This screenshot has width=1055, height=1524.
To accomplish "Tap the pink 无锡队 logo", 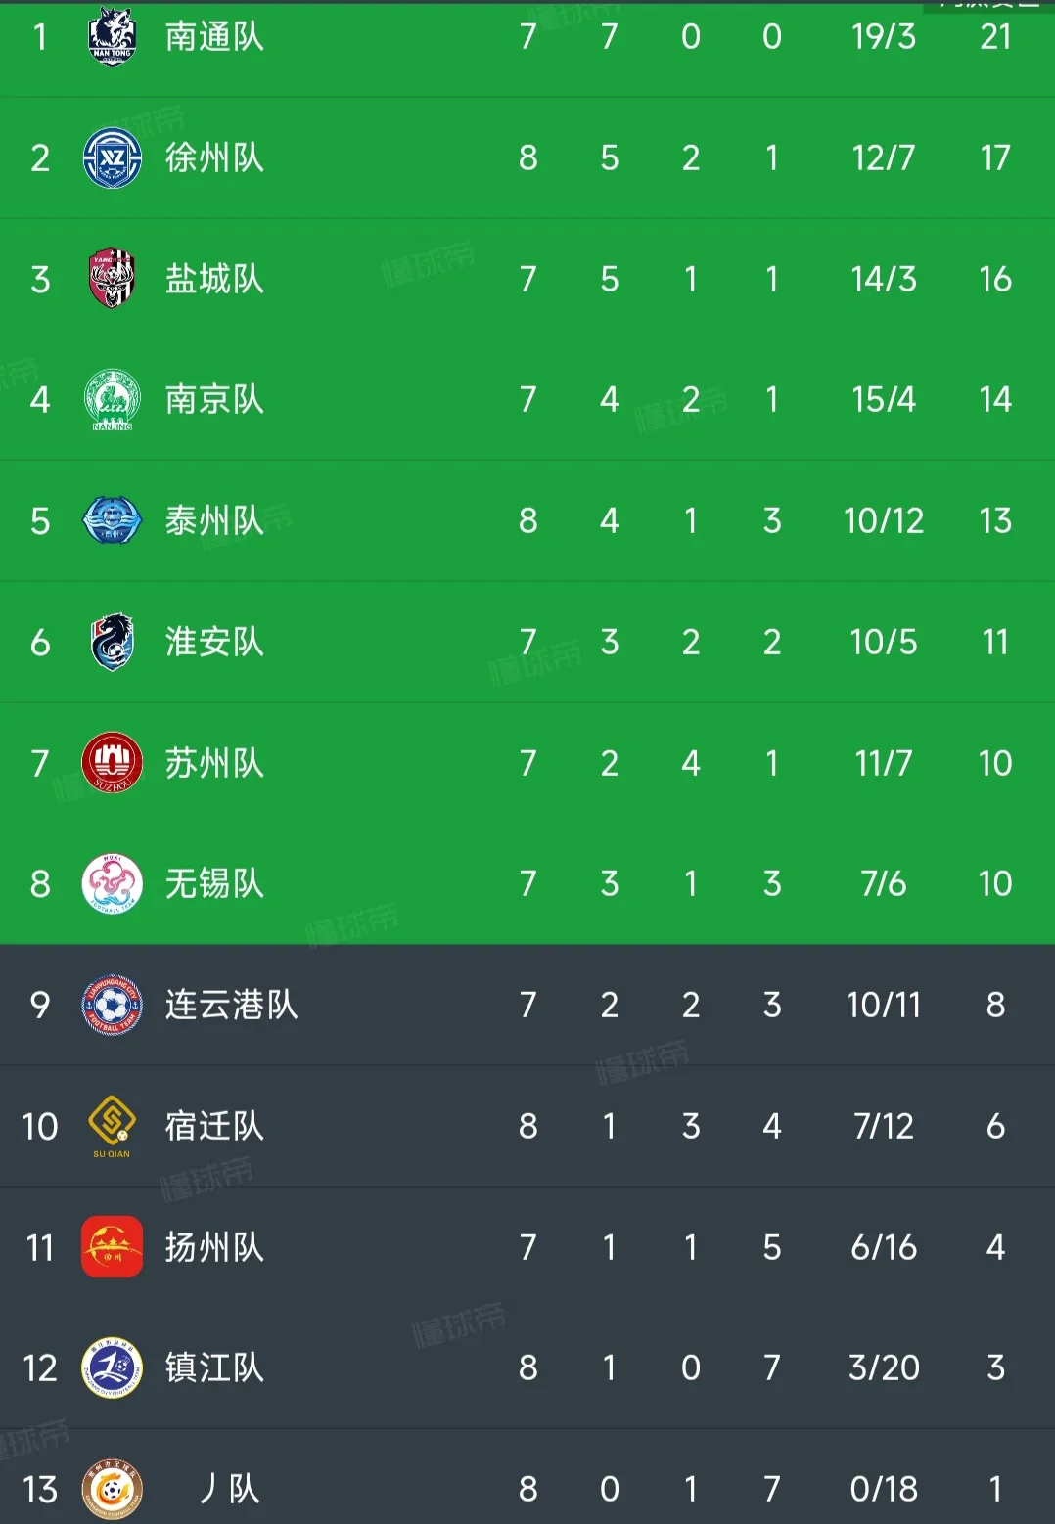I will [x=112, y=883].
